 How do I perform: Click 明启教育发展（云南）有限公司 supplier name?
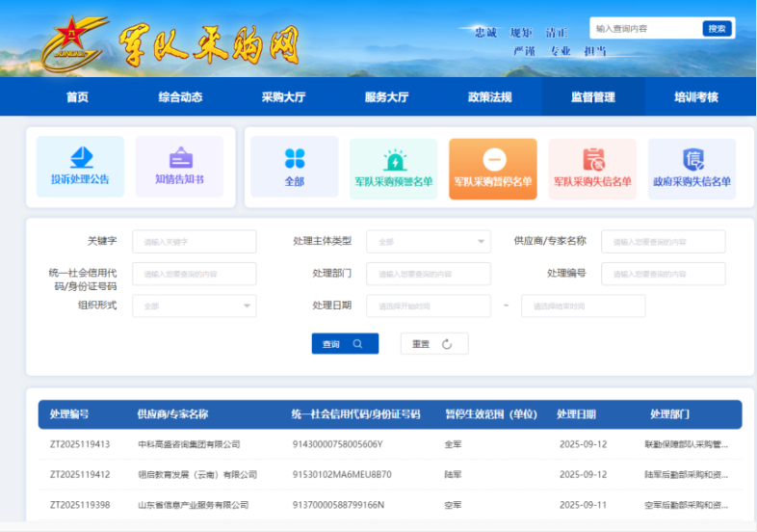(x=197, y=474)
